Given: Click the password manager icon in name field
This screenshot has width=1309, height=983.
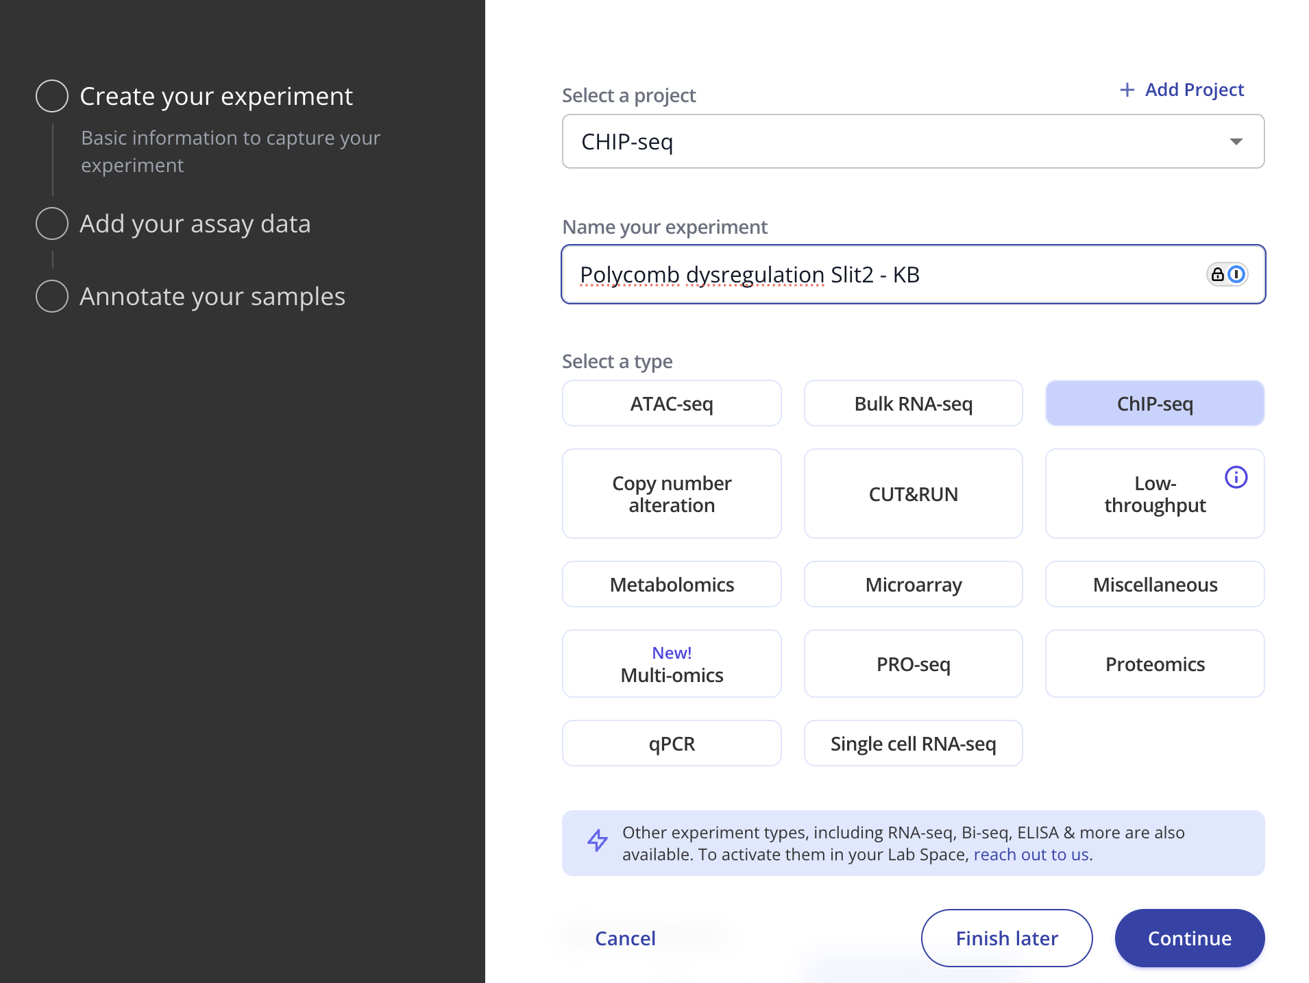Looking at the screenshot, I should (x=1227, y=274).
